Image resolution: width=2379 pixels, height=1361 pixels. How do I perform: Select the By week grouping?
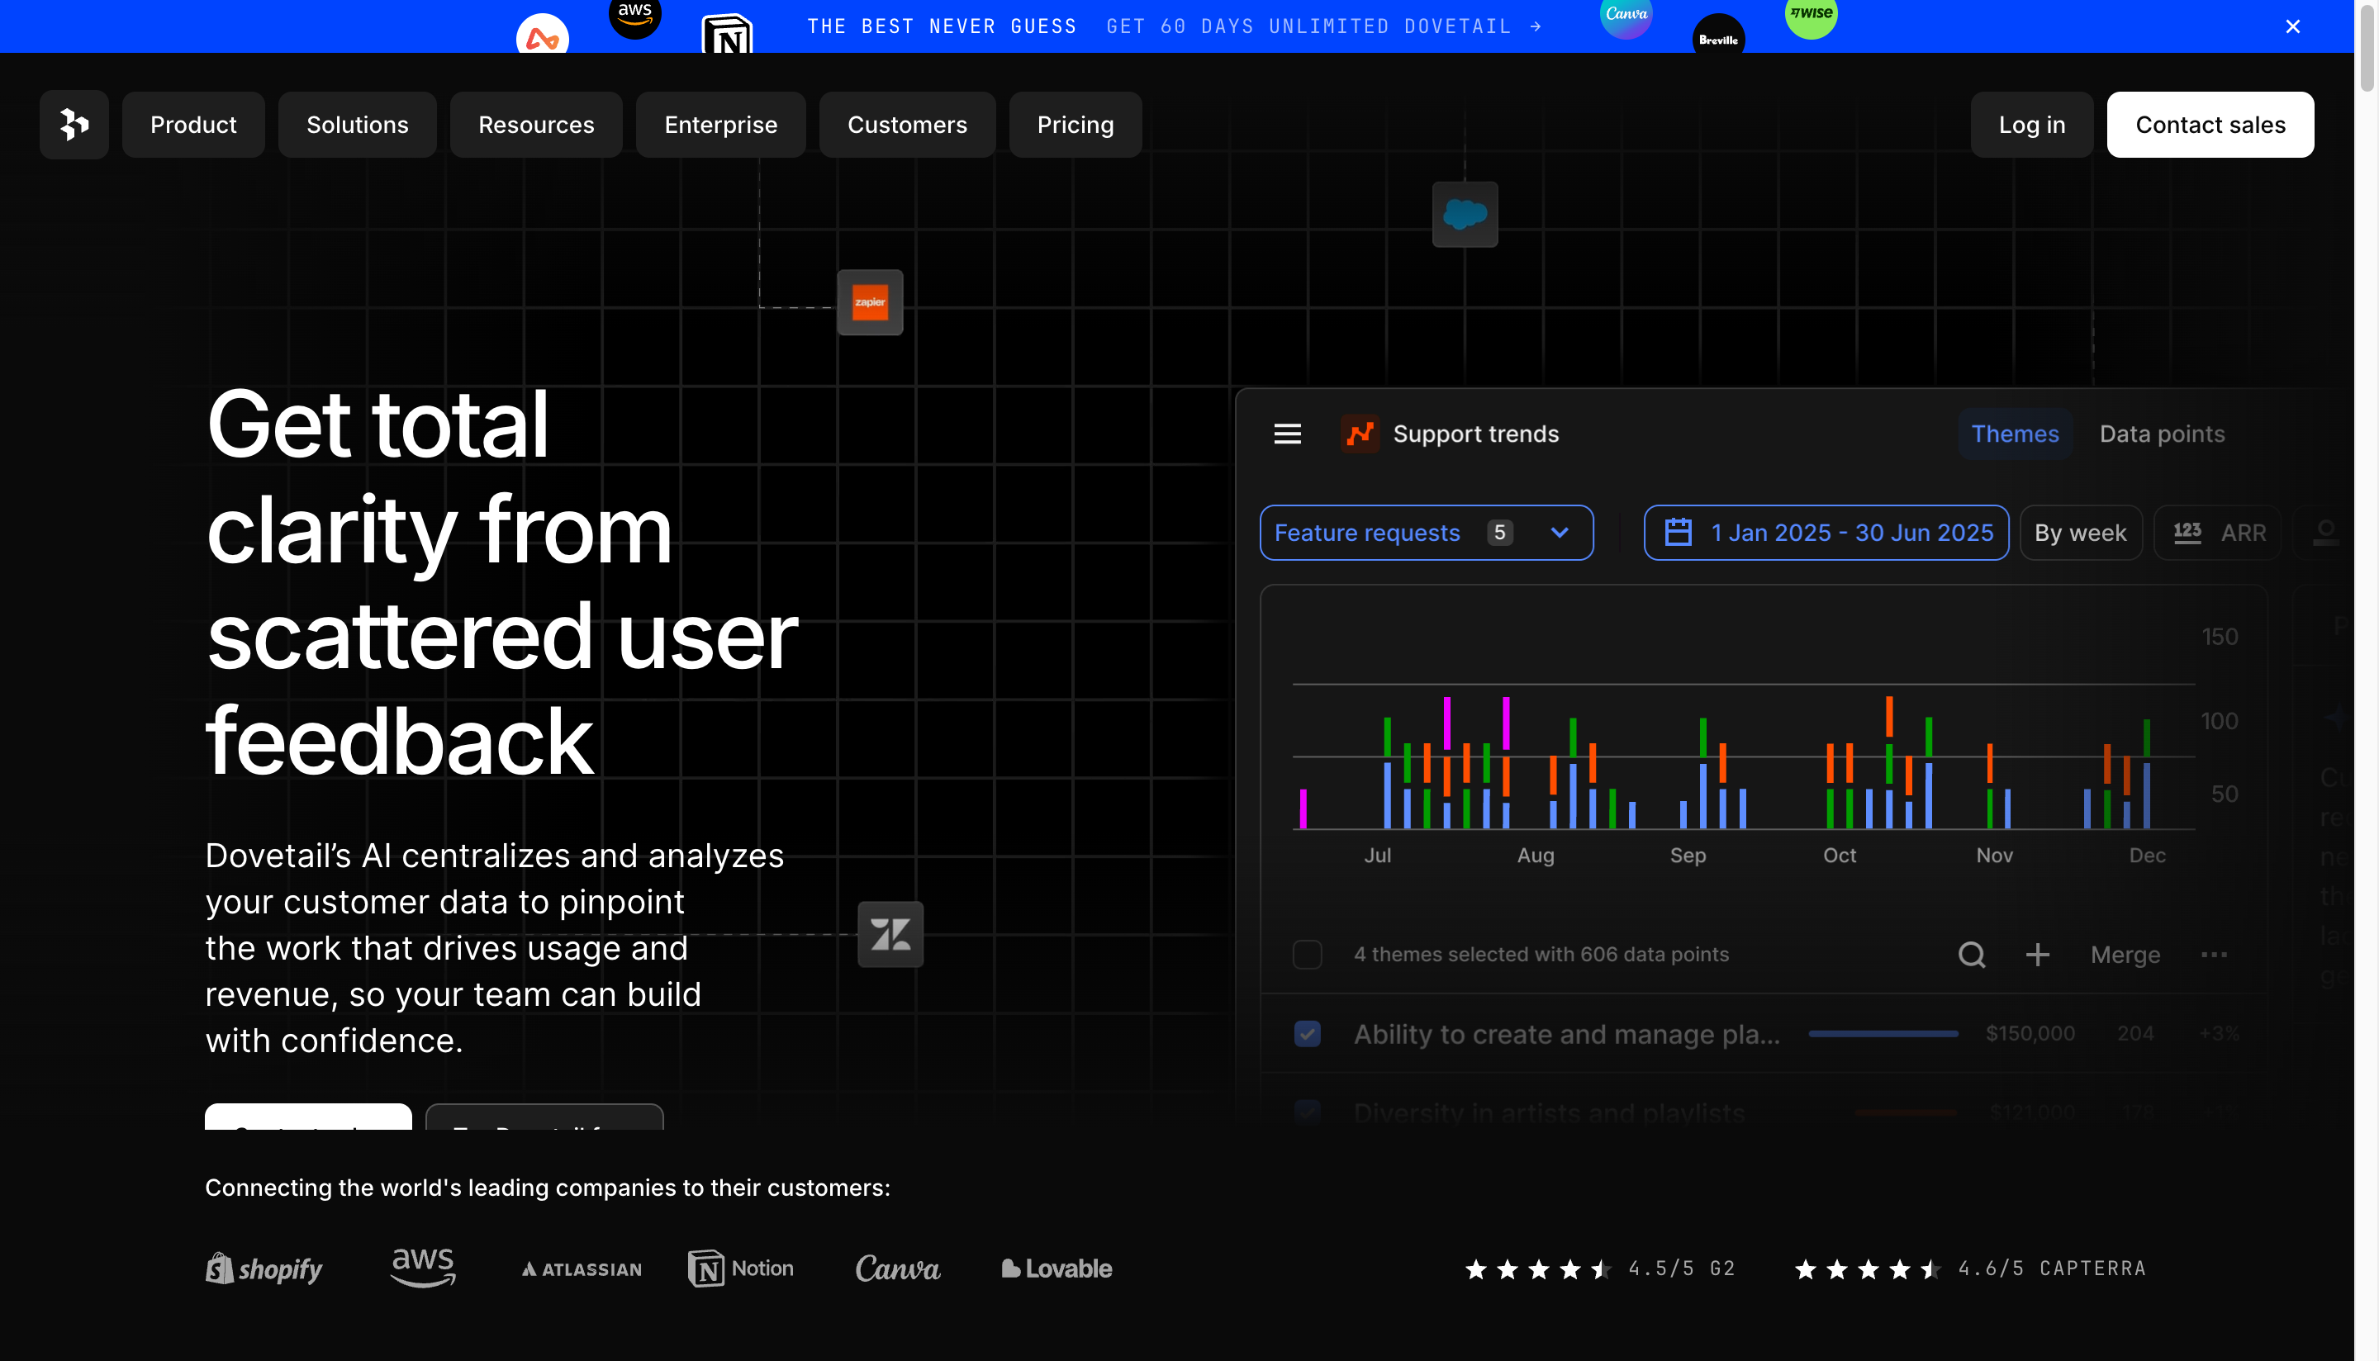click(2080, 533)
